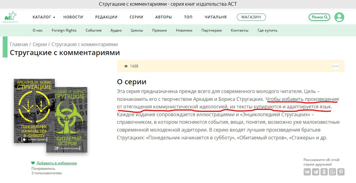Open the Циклы submenu link
The image size is (356, 183).
pyautogui.click(x=137, y=30)
